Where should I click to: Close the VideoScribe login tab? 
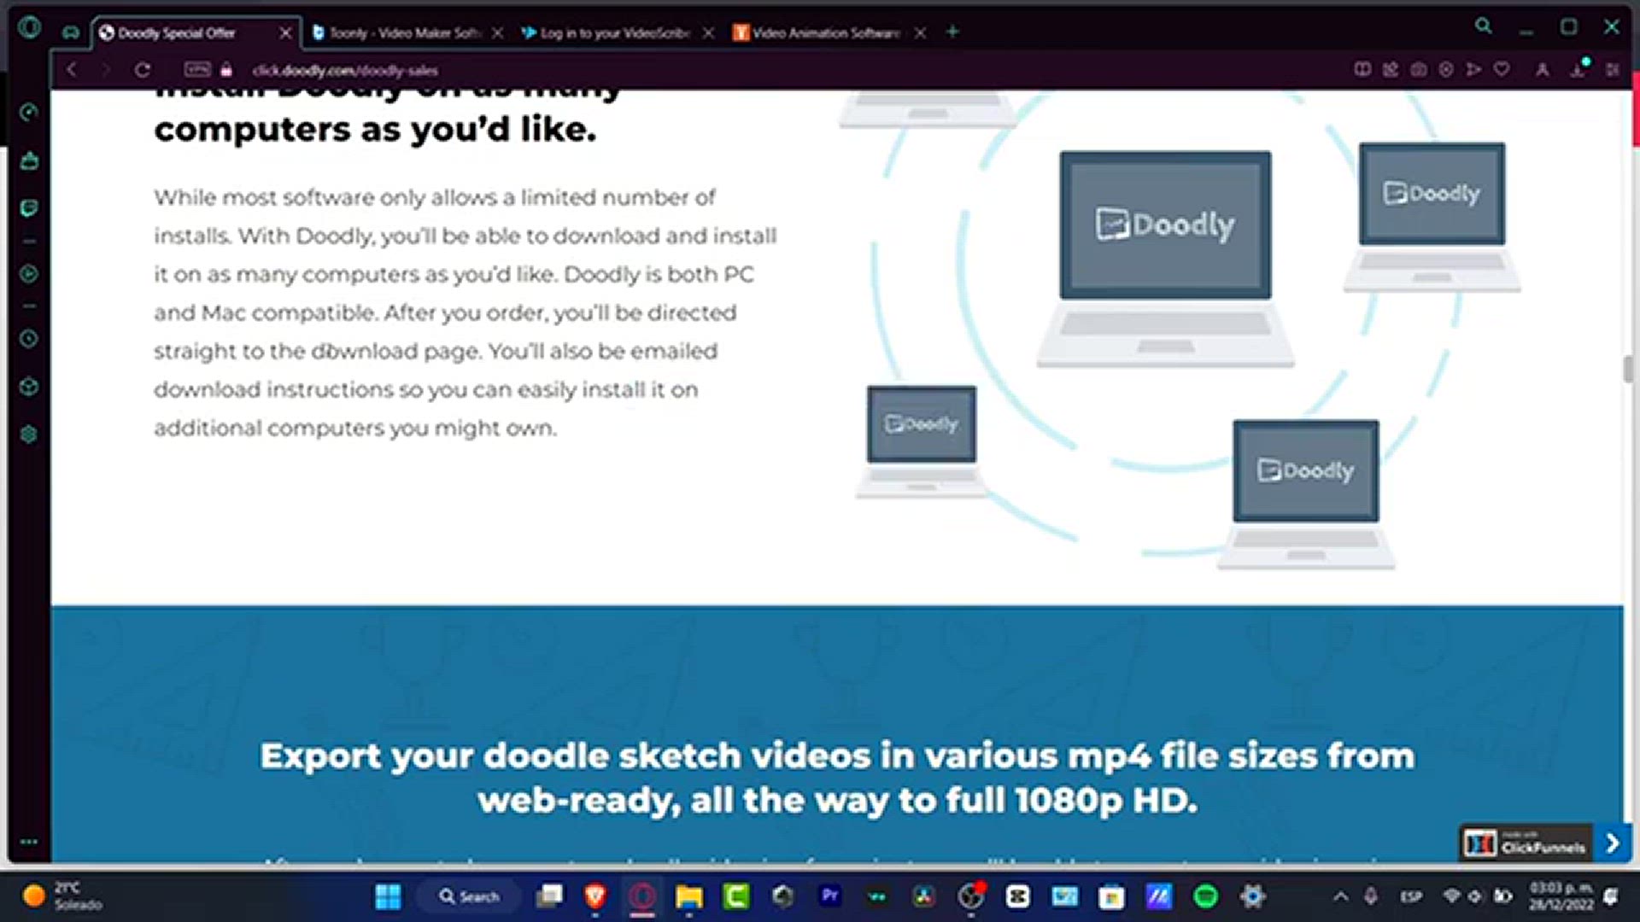[x=709, y=32]
